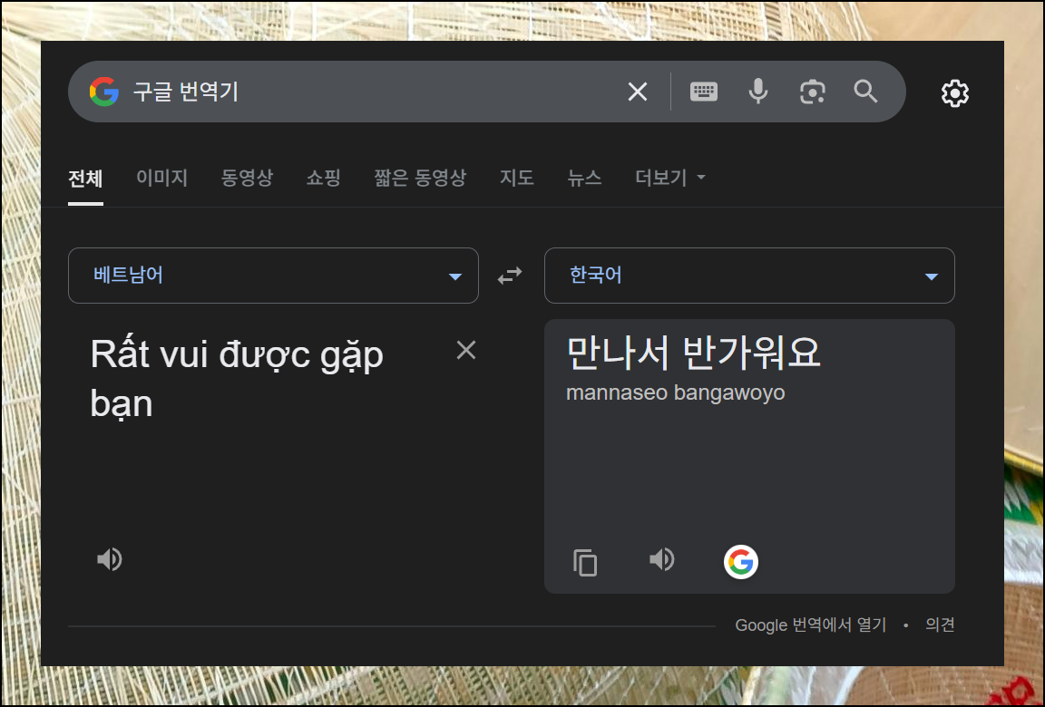
Task: Open settings gear icon
Action: (955, 93)
